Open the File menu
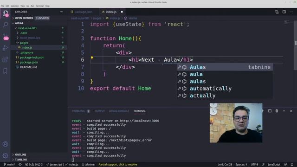Screen dimensions: 297x167 pyautogui.click(x=2, y=6)
